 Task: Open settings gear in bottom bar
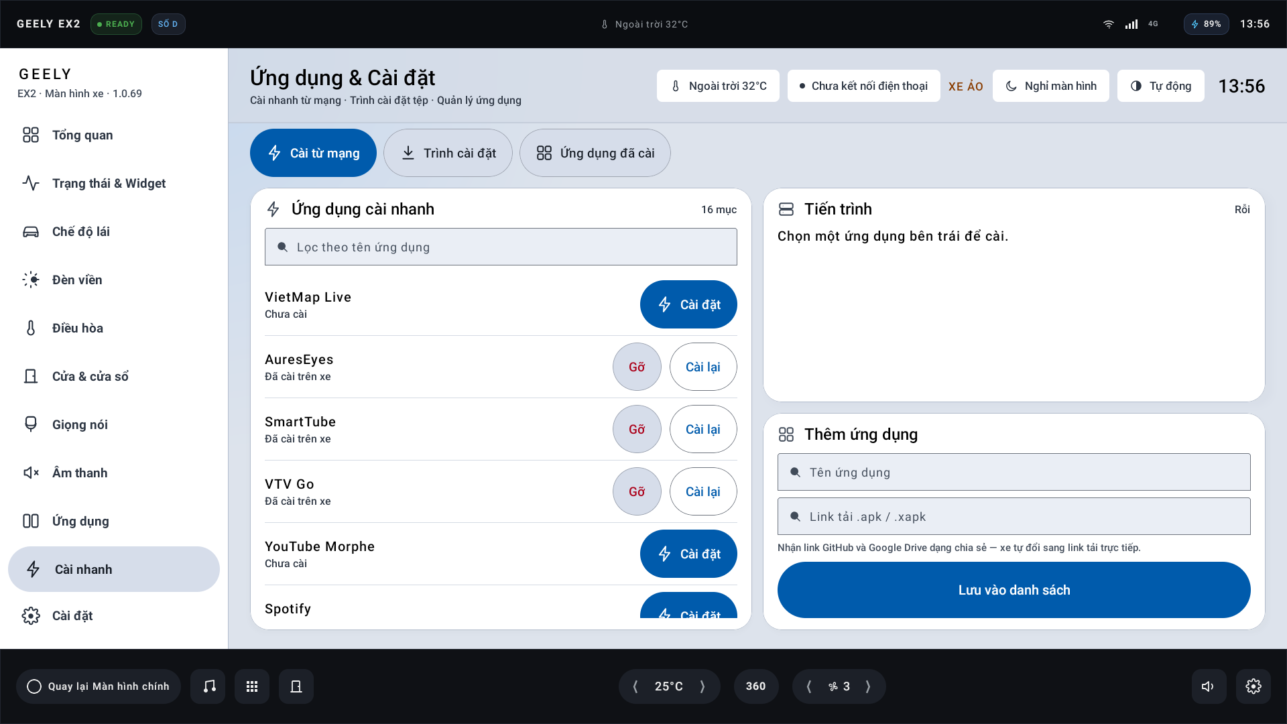click(x=1253, y=686)
